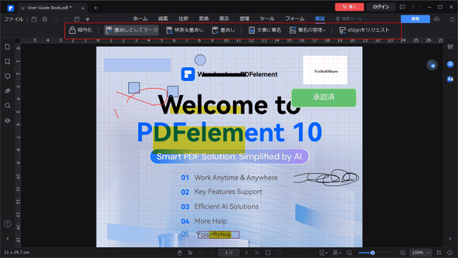
Task: Select the 墨消しとしてマーク redaction tool
Action: pos(132,30)
